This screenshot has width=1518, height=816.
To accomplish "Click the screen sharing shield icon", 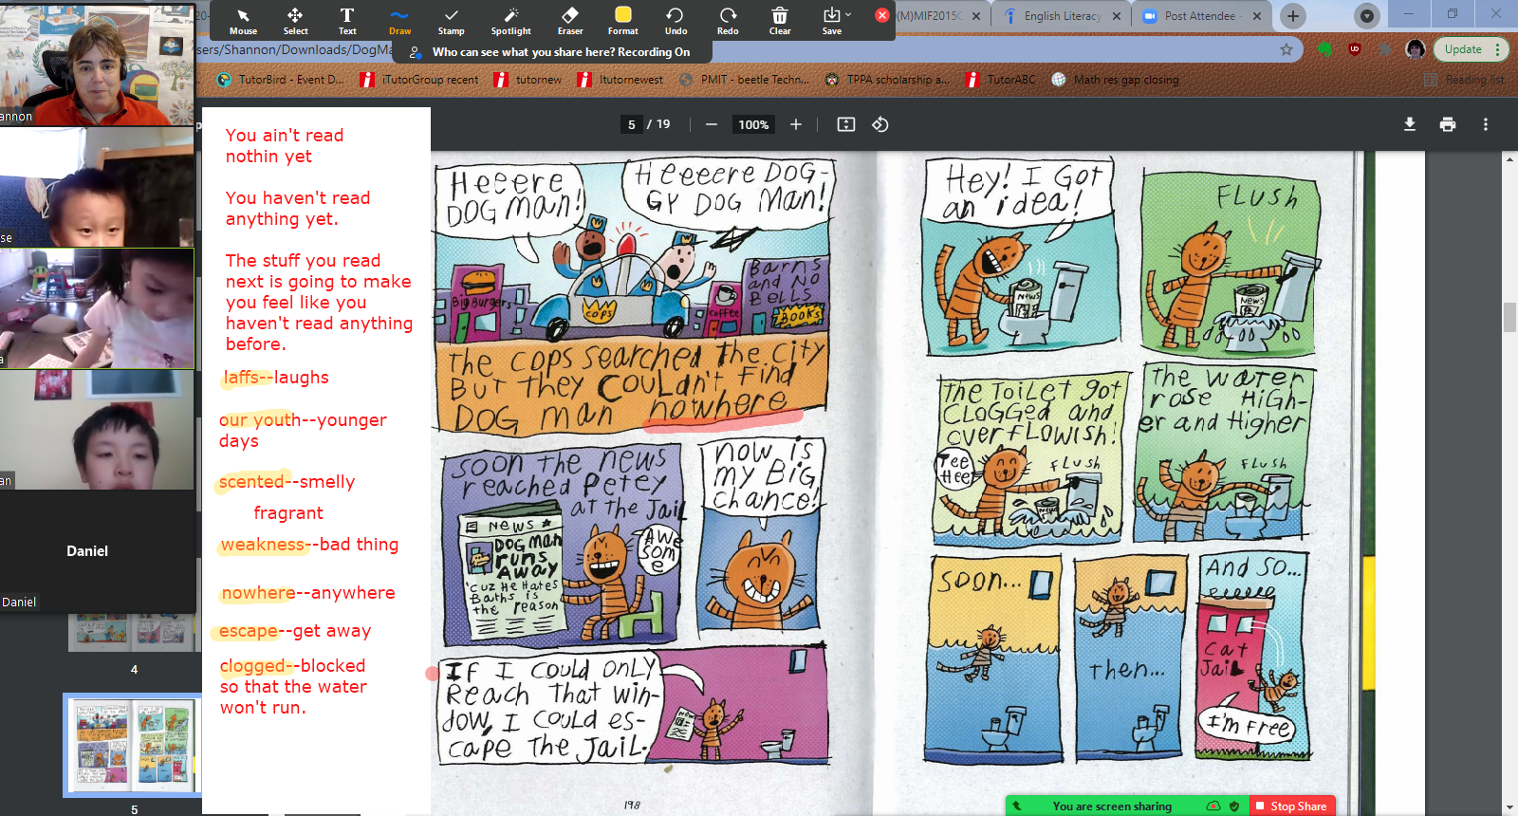I will click(1234, 807).
